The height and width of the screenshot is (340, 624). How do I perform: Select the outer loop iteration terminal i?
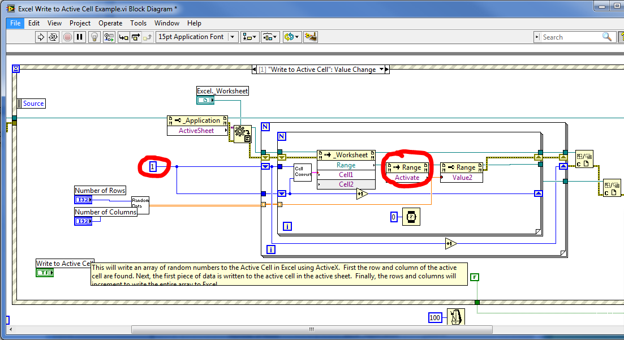(x=270, y=249)
